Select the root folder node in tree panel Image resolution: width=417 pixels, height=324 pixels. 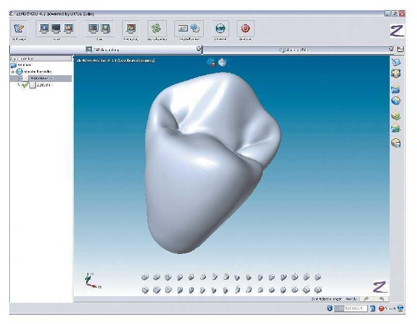coord(13,65)
